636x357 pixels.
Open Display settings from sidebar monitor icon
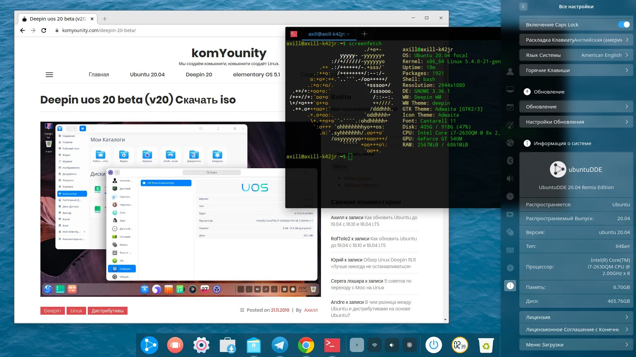coord(510,89)
